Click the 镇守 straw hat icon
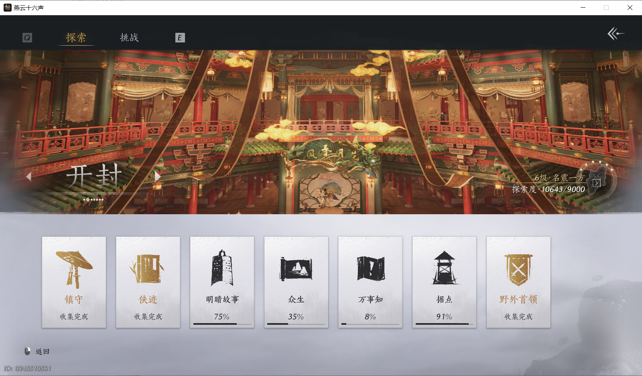 (74, 269)
